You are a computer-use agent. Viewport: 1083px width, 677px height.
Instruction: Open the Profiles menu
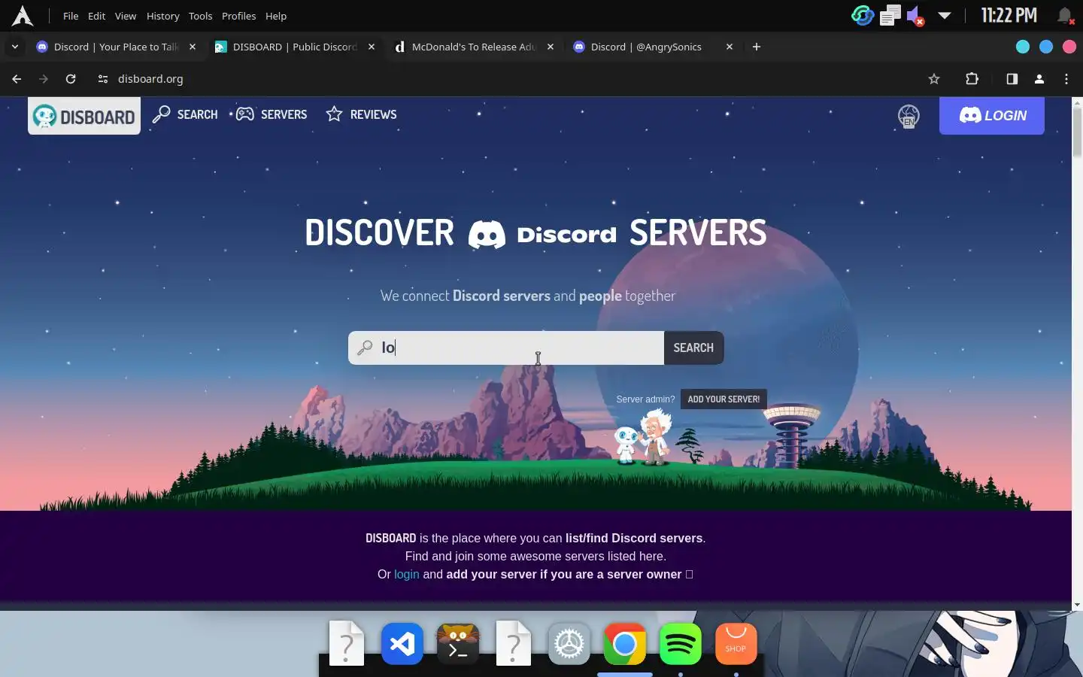[x=239, y=16]
